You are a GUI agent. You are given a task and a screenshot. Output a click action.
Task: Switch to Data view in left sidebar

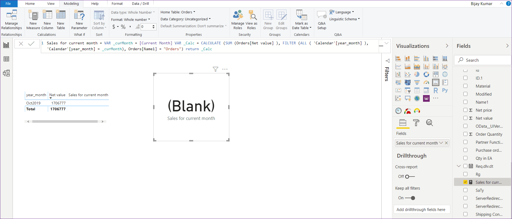click(x=6, y=59)
